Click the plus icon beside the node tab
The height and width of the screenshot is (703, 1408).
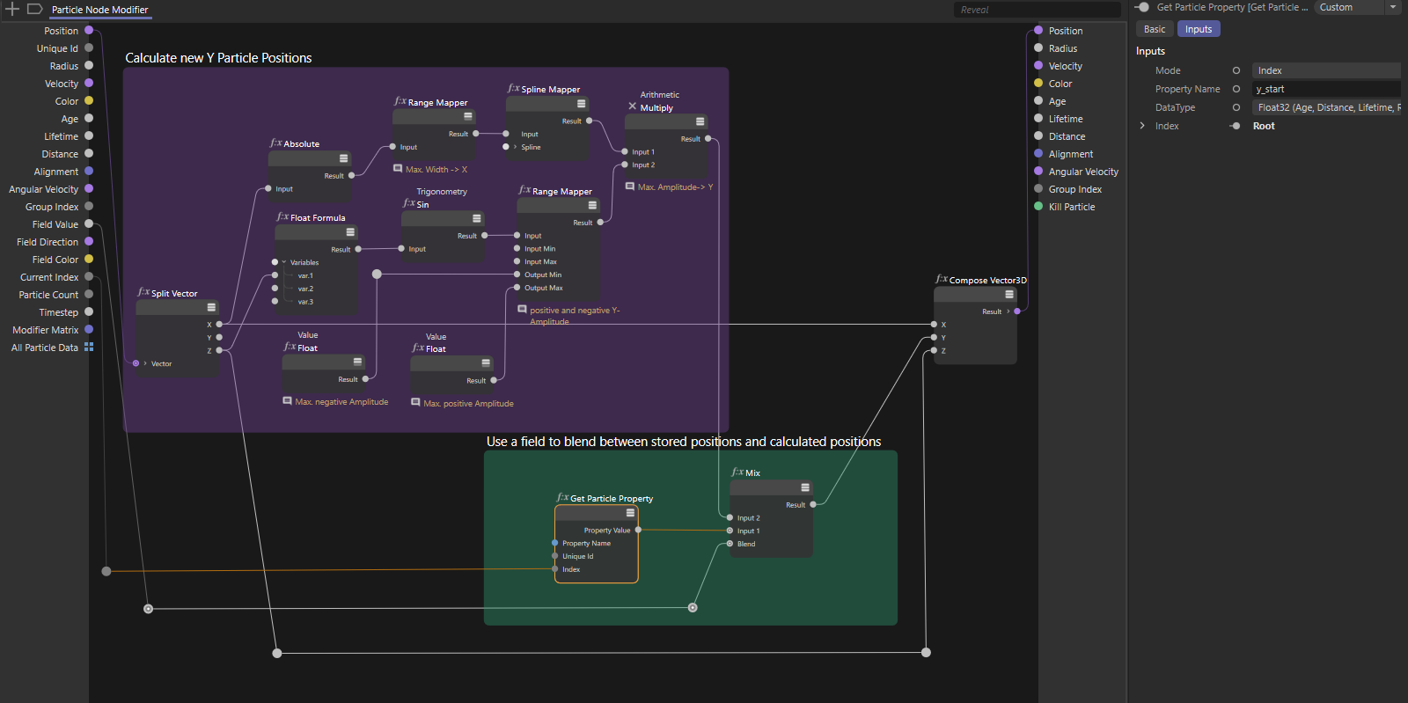click(12, 9)
